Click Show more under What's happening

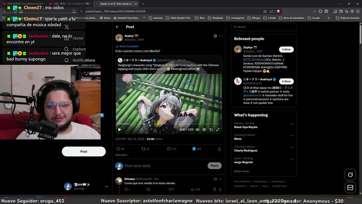[x=241, y=171]
